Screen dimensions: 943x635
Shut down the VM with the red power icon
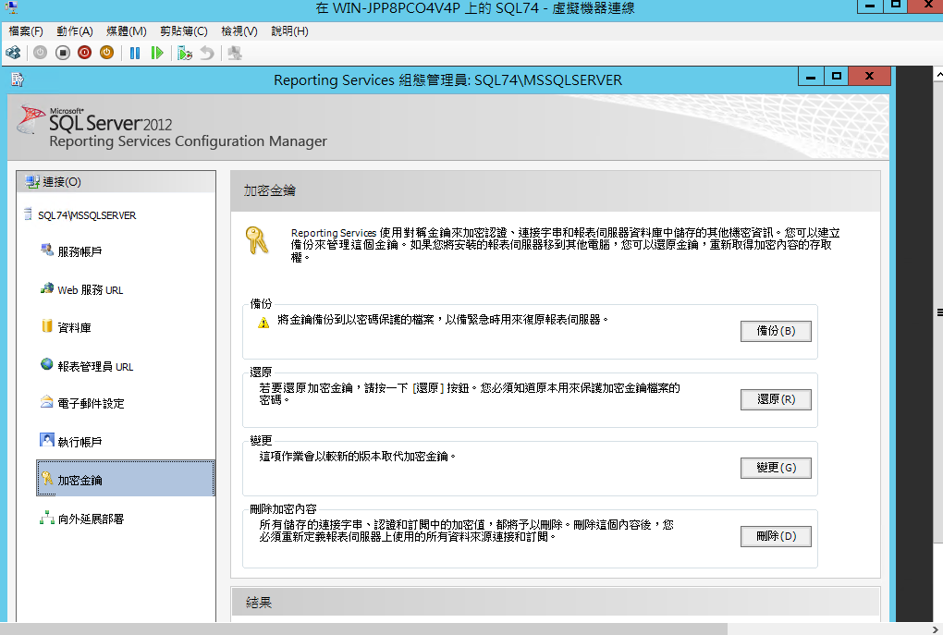85,53
